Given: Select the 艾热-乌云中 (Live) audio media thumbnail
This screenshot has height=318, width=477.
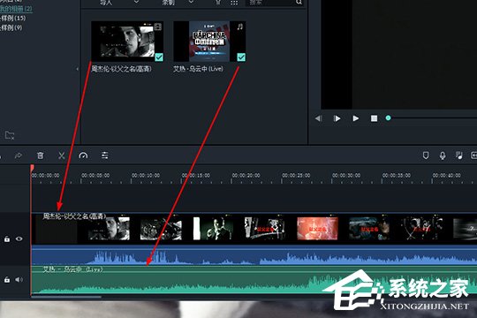Looking at the screenshot, I should (209, 42).
